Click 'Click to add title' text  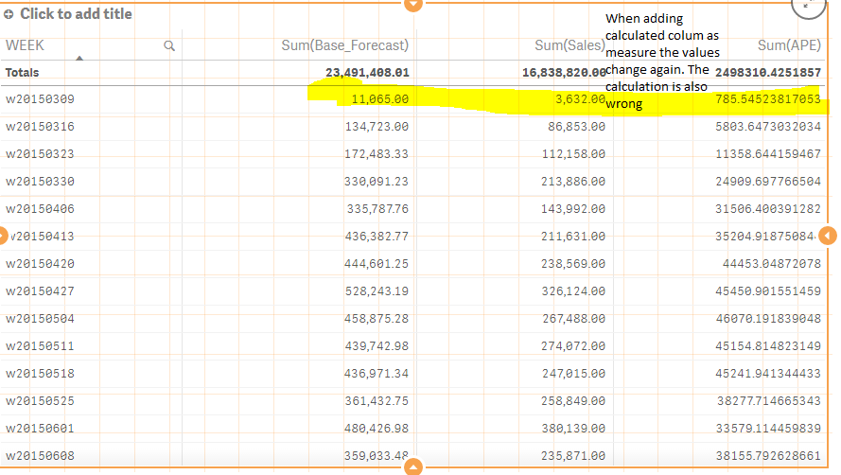(76, 14)
